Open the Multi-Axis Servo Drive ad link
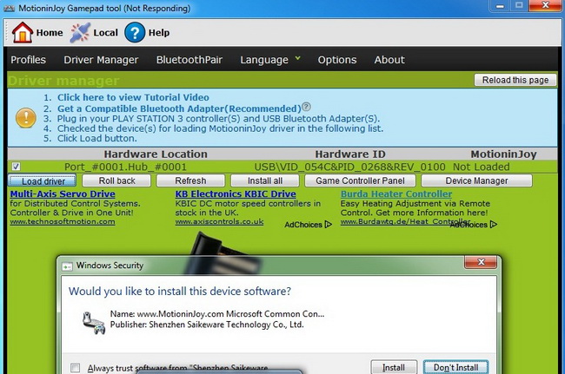 63,194
